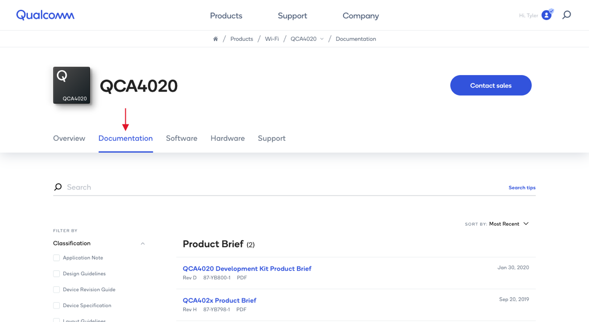This screenshot has height=322, width=589.
Task: Collapse the Classification filter section
Action: (143, 243)
